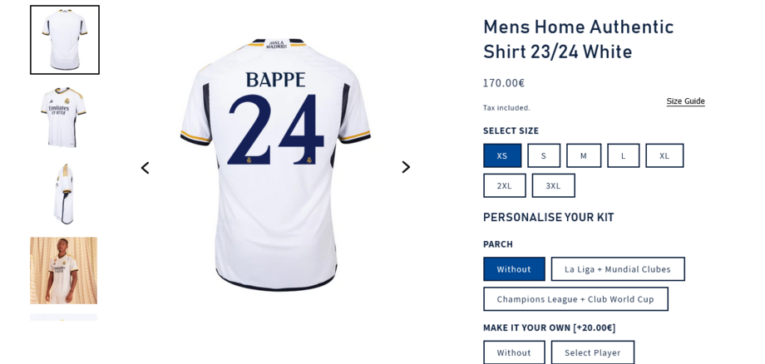Choose size S
This screenshot has height=364, width=765.
544,155
